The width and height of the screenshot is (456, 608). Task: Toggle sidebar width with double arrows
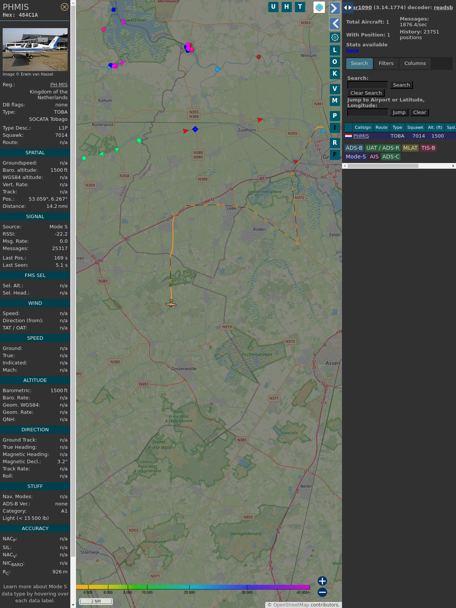(348, 7)
